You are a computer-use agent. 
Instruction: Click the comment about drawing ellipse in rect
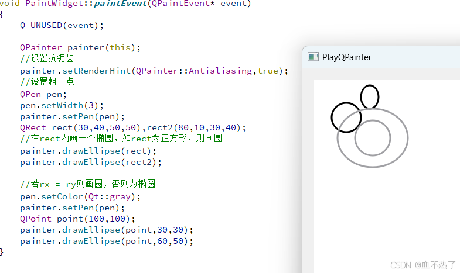121,139
